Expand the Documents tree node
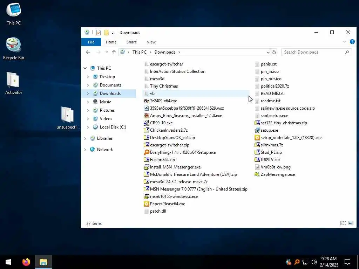This screenshot has height=269, width=359. (x=88, y=85)
